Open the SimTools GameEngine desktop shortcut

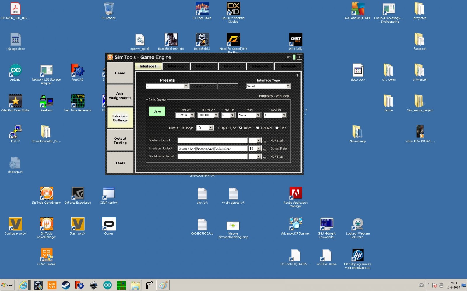tap(46, 195)
